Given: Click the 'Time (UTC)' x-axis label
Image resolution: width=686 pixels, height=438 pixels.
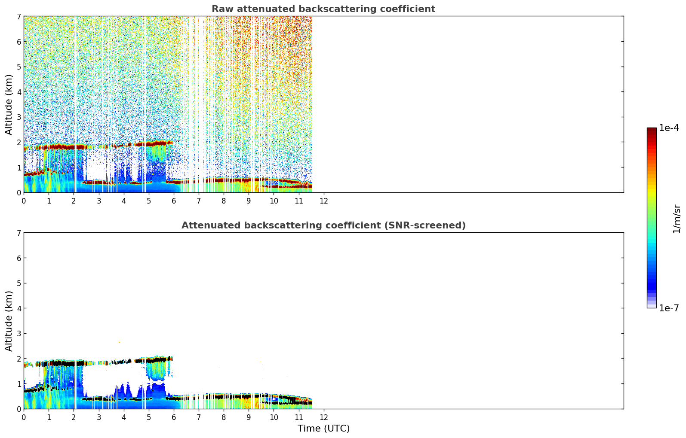Looking at the screenshot, I should [x=323, y=428].
